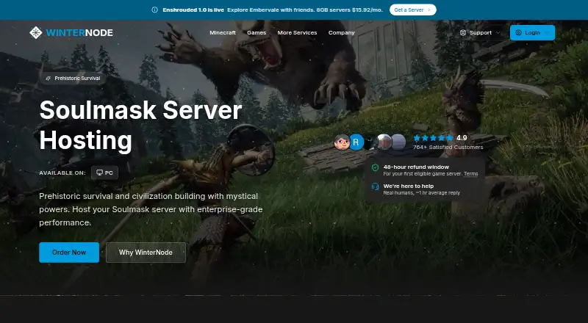Viewport: 588px width, 323px height.
Task: Click the Why WinterNode button
Action: tap(146, 253)
